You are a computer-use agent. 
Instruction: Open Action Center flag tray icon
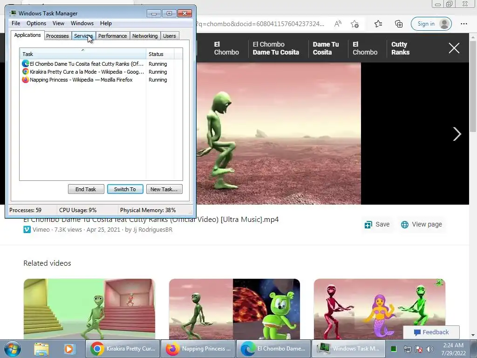(x=419, y=349)
